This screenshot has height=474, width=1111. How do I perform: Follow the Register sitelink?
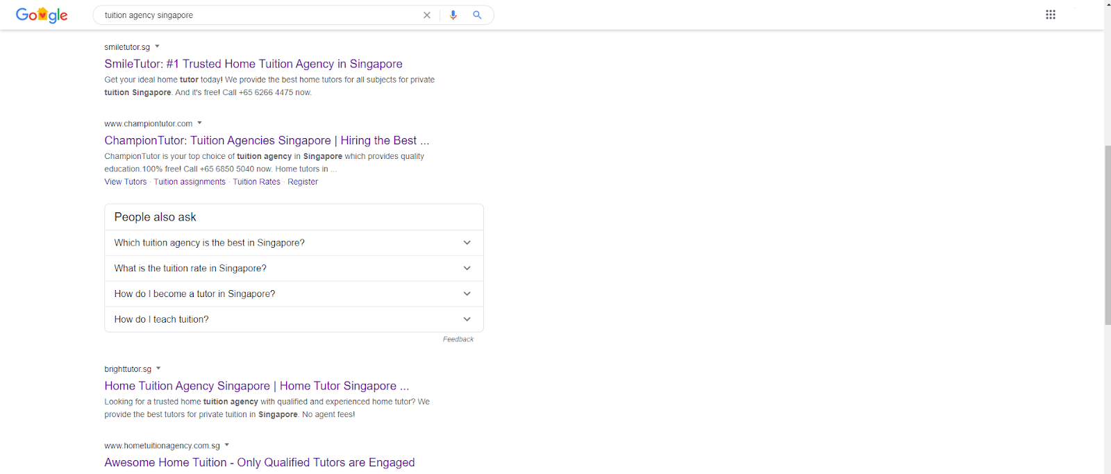[x=303, y=182]
